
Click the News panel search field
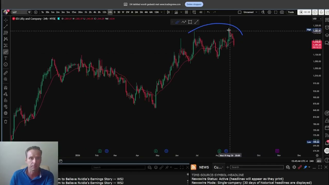(x=257, y=167)
